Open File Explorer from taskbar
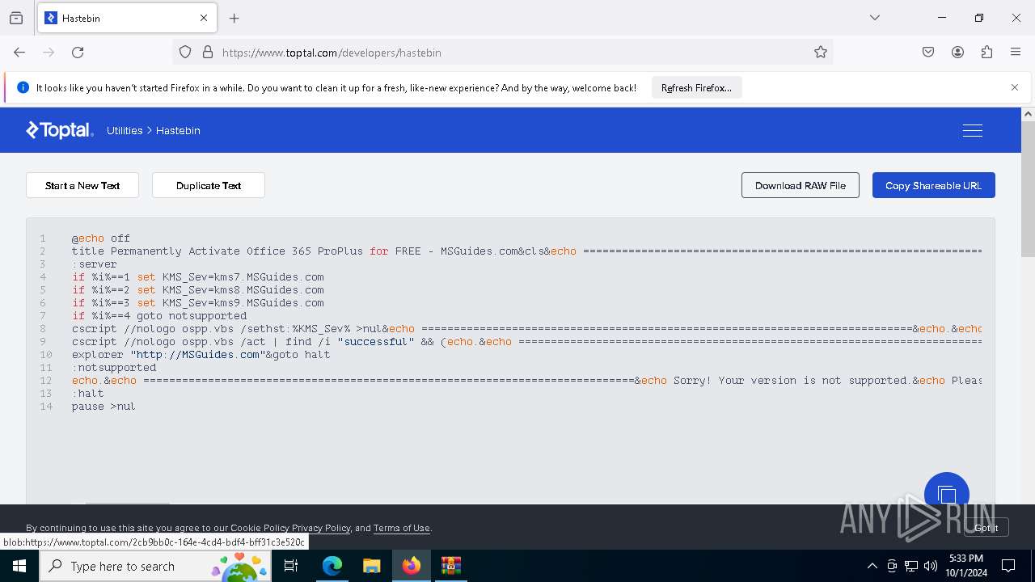This screenshot has width=1035, height=582. [x=371, y=566]
